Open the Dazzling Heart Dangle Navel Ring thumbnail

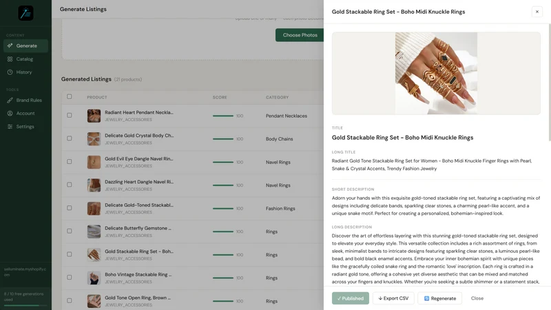click(94, 185)
